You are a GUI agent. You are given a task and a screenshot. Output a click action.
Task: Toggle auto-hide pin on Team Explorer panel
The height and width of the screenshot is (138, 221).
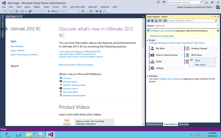[215, 17]
